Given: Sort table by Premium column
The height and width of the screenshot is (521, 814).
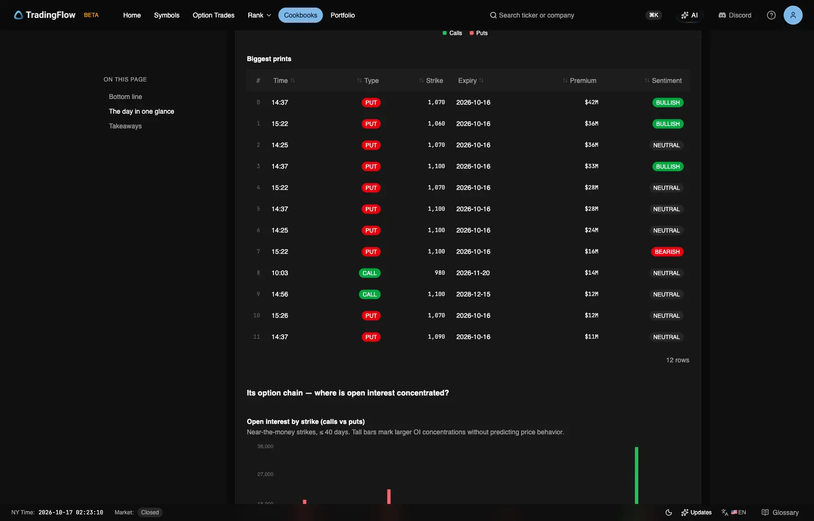Looking at the screenshot, I should [579, 81].
